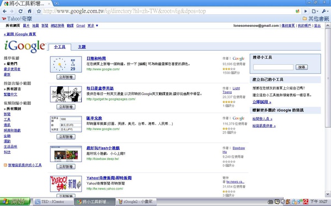Open the Flash mini games gadget thumbnail

(66, 154)
